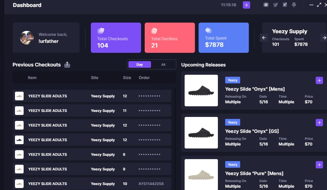Click the Total Declines card icon
This screenshot has height=190, width=327.
(154, 31)
